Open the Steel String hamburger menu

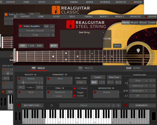(15, 17)
